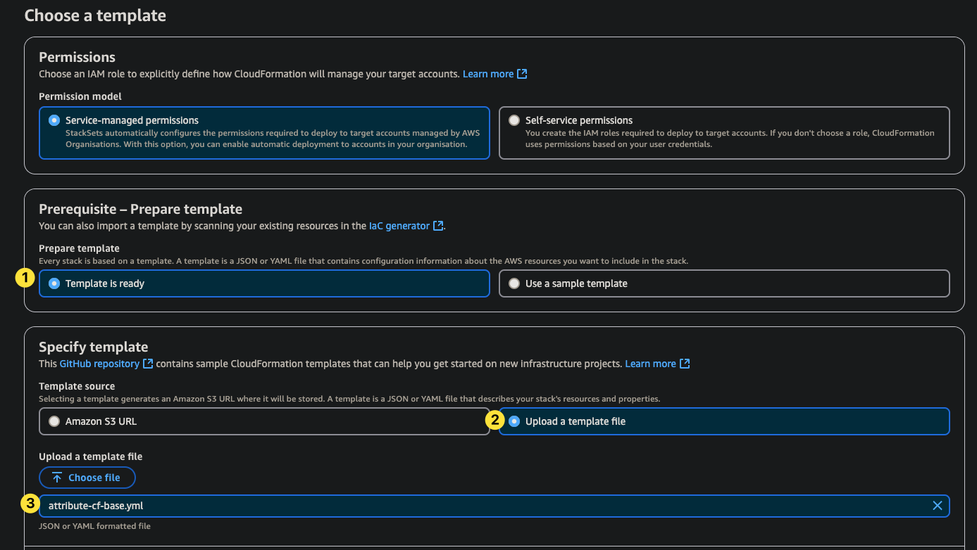Click the external link icon beside IaC generator
The height and width of the screenshot is (550, 977).
[438, 226]
